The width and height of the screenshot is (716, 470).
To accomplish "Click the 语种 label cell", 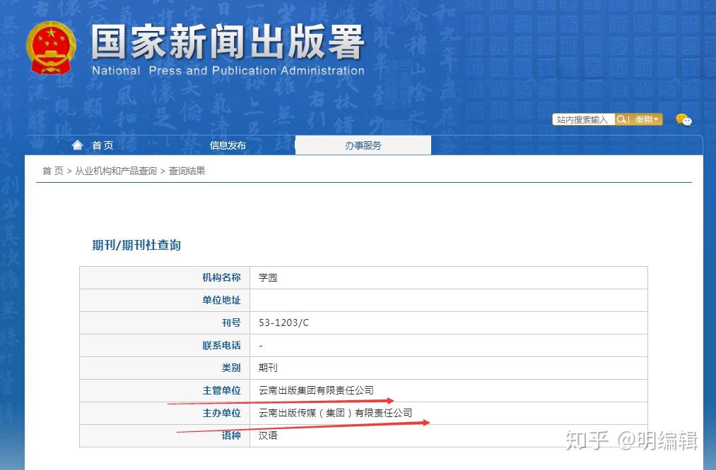I will point(165,436).
